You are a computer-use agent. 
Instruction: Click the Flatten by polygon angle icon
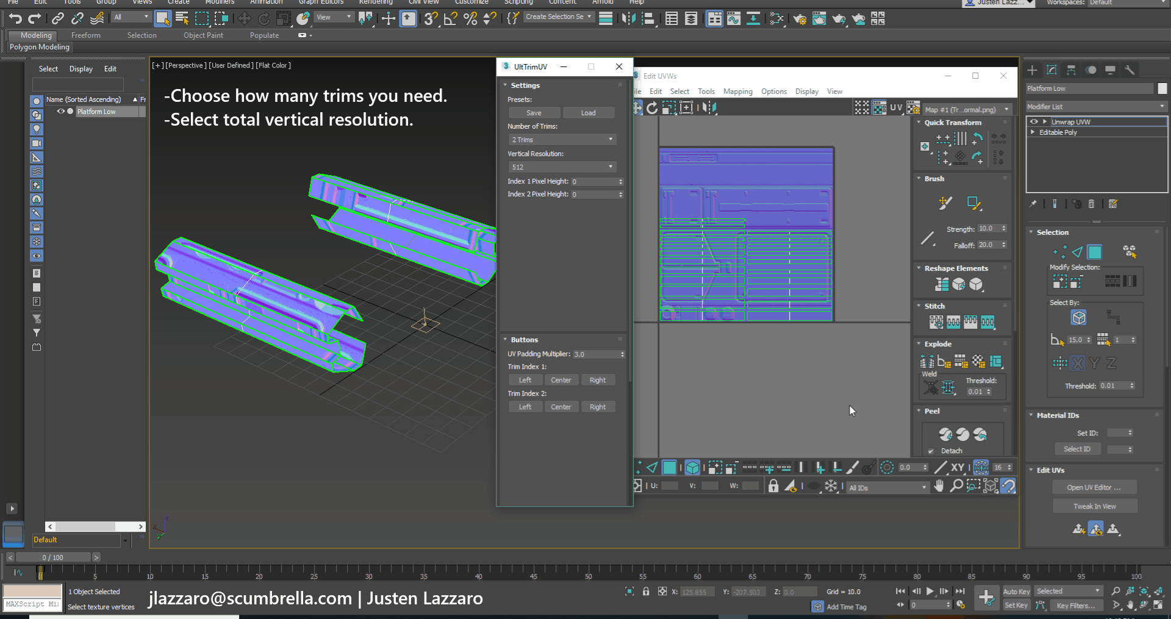tap(944, 362)
